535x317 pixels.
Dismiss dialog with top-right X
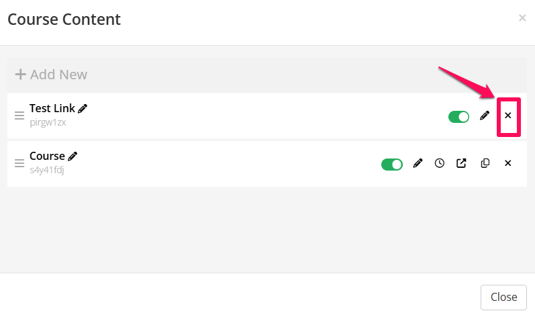(x=522, y=18)
